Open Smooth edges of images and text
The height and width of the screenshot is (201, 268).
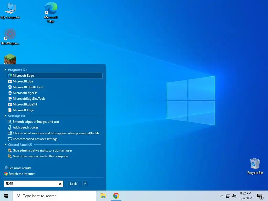[55, 122]
